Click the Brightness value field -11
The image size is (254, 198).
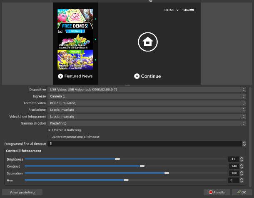click(x=234, y=159)
